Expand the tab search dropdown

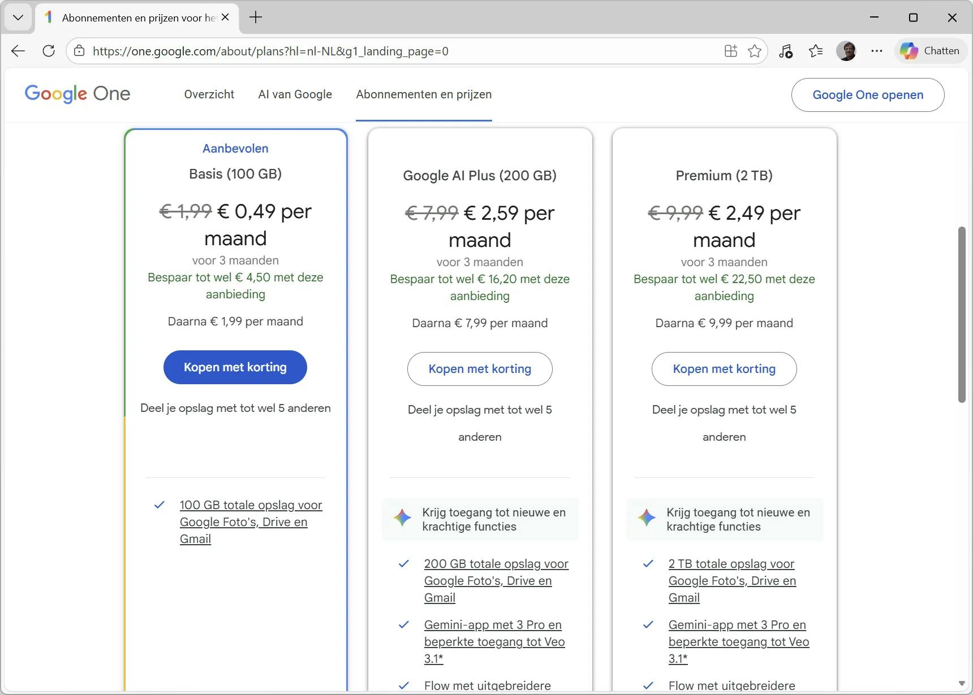pos(18,18)
